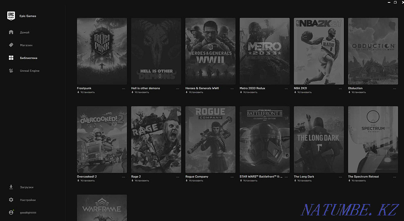Select the NBA 2K21 cover thumbnail
Viewport: 404px width, 221px height.
point(319,51)
